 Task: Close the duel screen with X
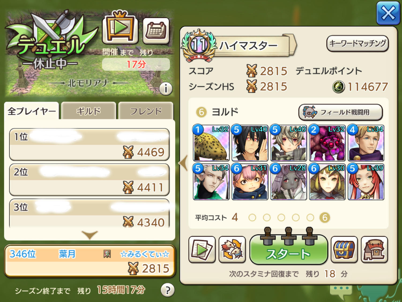(388, 13)
